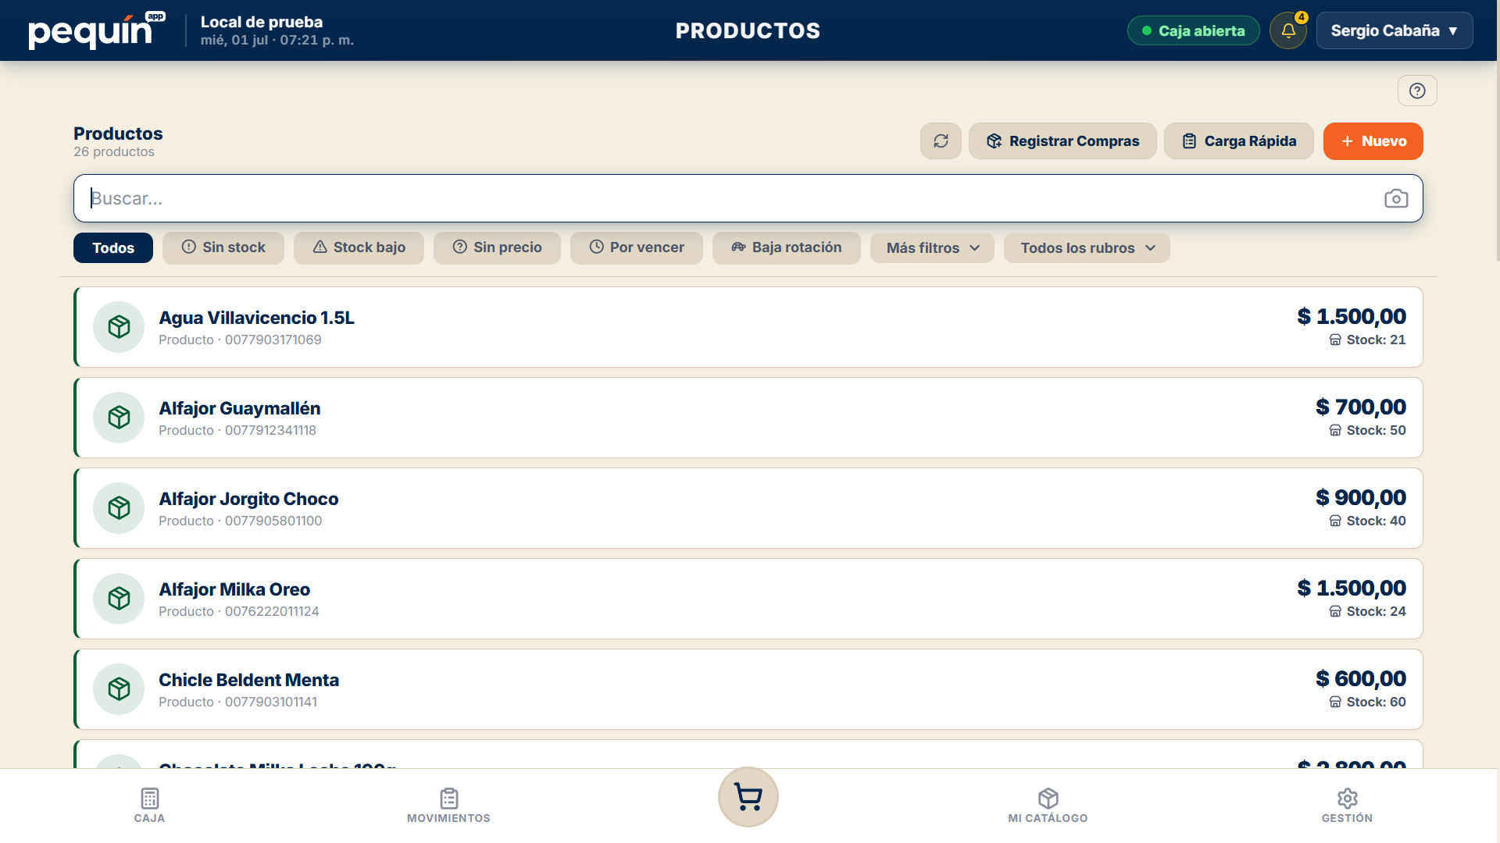Click Stock: 40 on Alfajor Jorgito Choco
The height and width of the screenshot is (843, 1500).
1376,521
